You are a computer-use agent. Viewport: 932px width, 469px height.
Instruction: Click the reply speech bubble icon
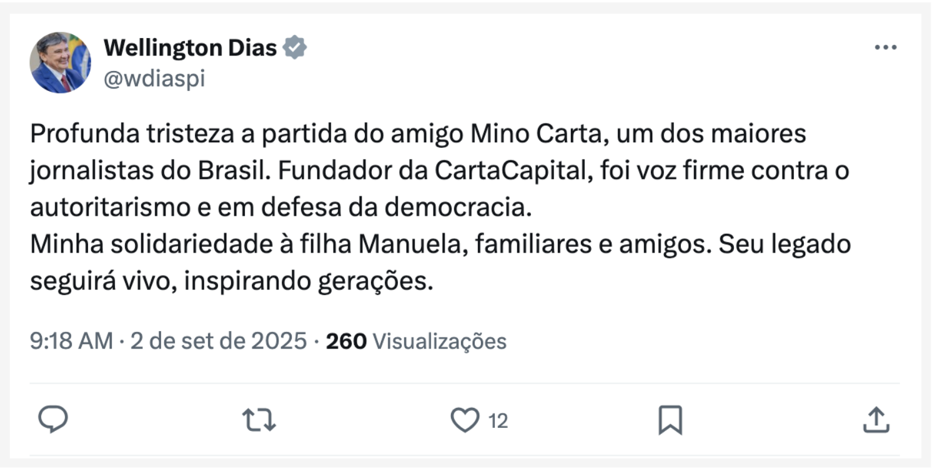tap(53, 420)
